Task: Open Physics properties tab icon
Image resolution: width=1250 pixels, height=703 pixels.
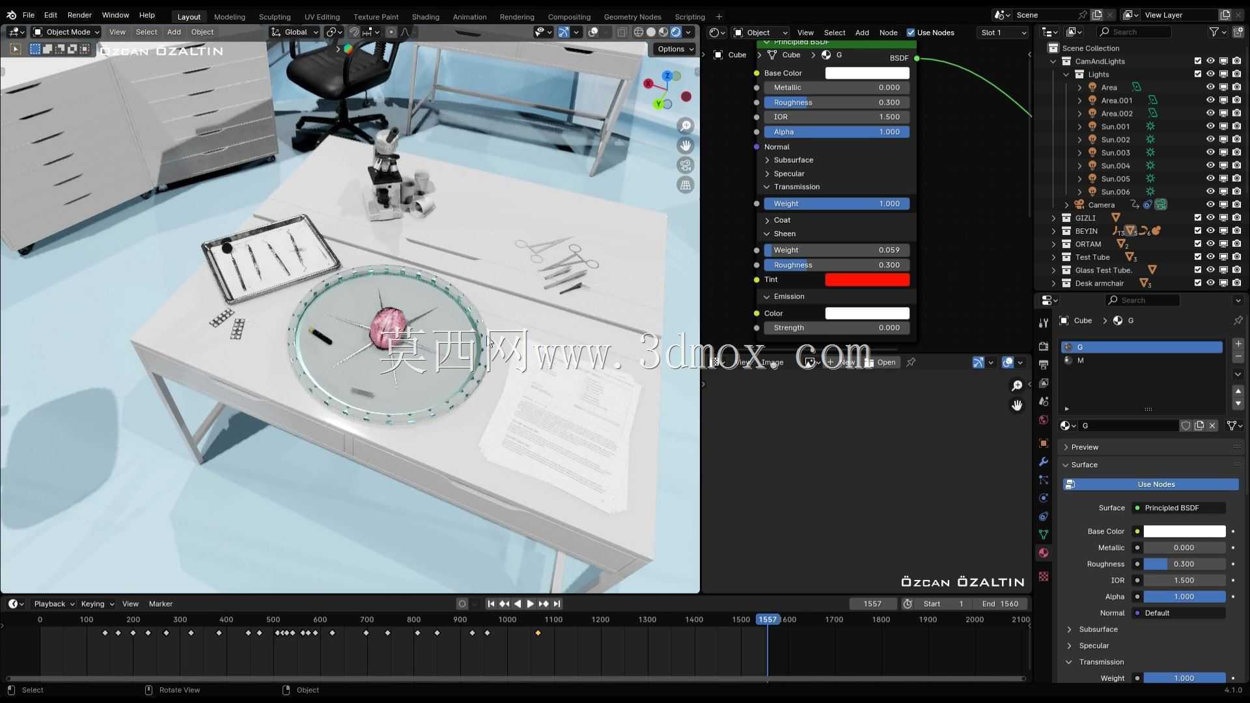Action: [x=1044, y=498]
